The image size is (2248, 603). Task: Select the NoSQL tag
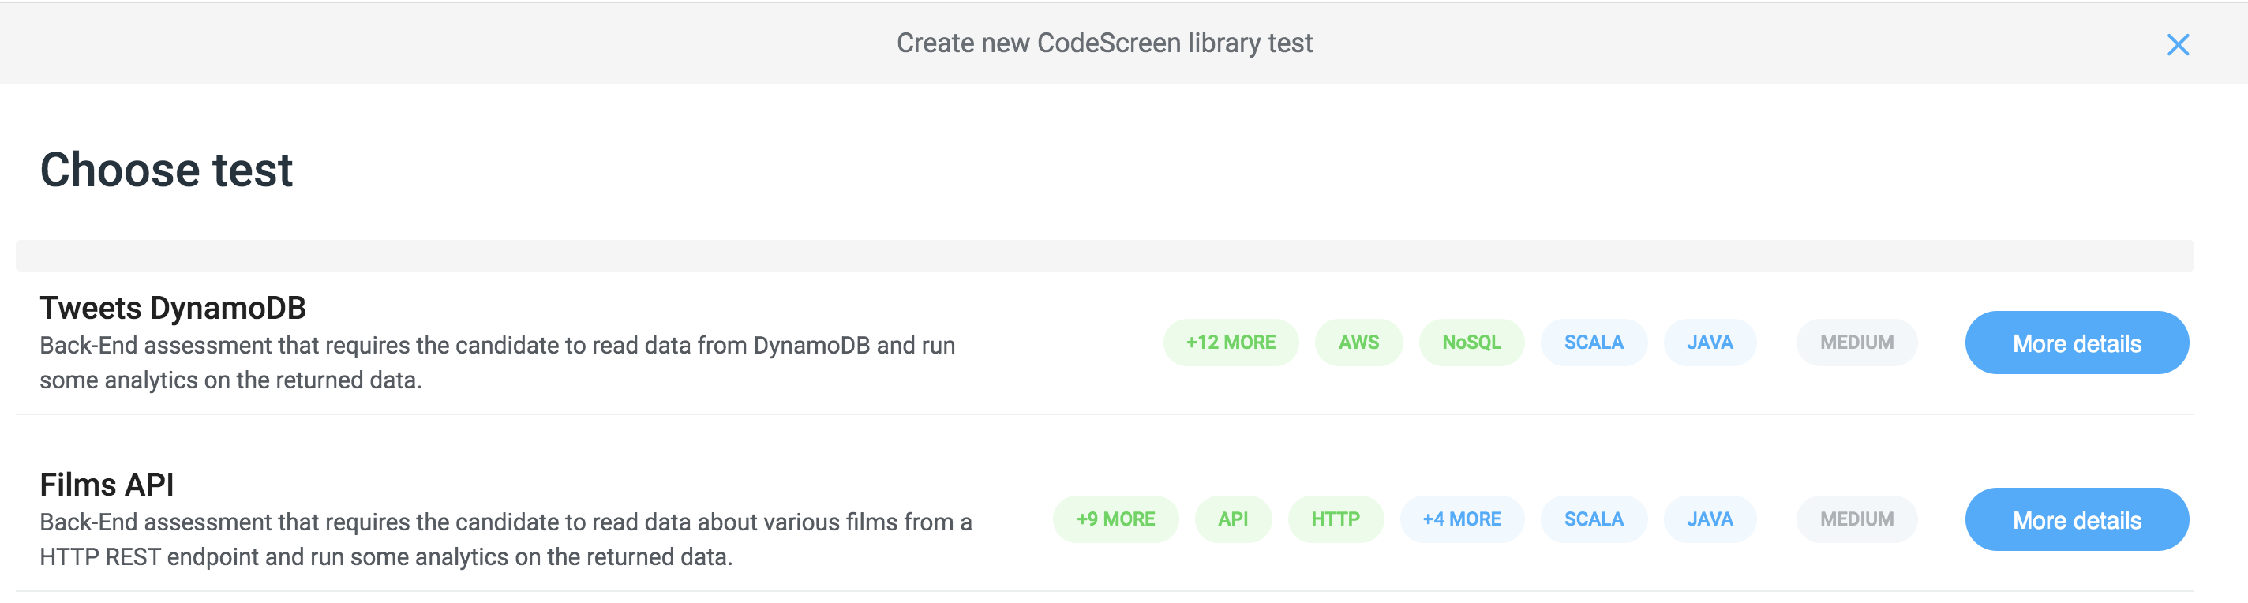point(1471,343)
